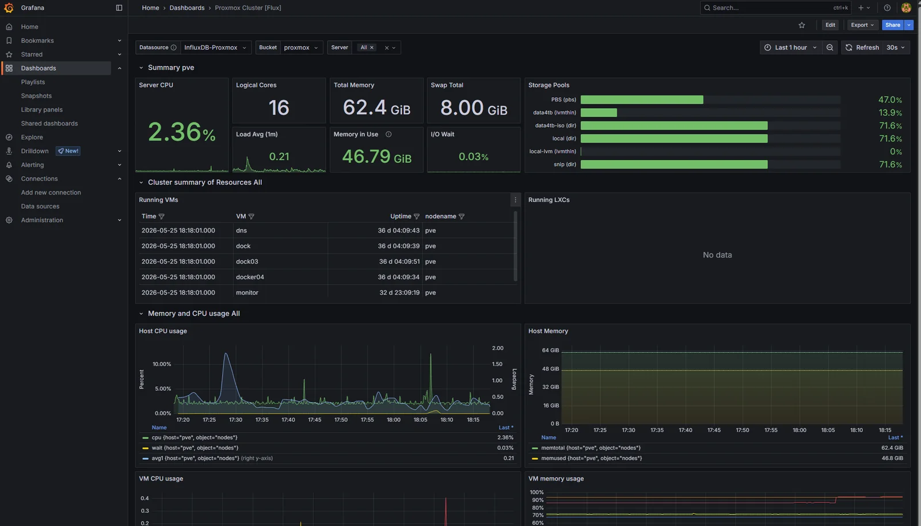Click the Bookmarks icon in sidebar
921x526 pixels.
click(9, 41)
